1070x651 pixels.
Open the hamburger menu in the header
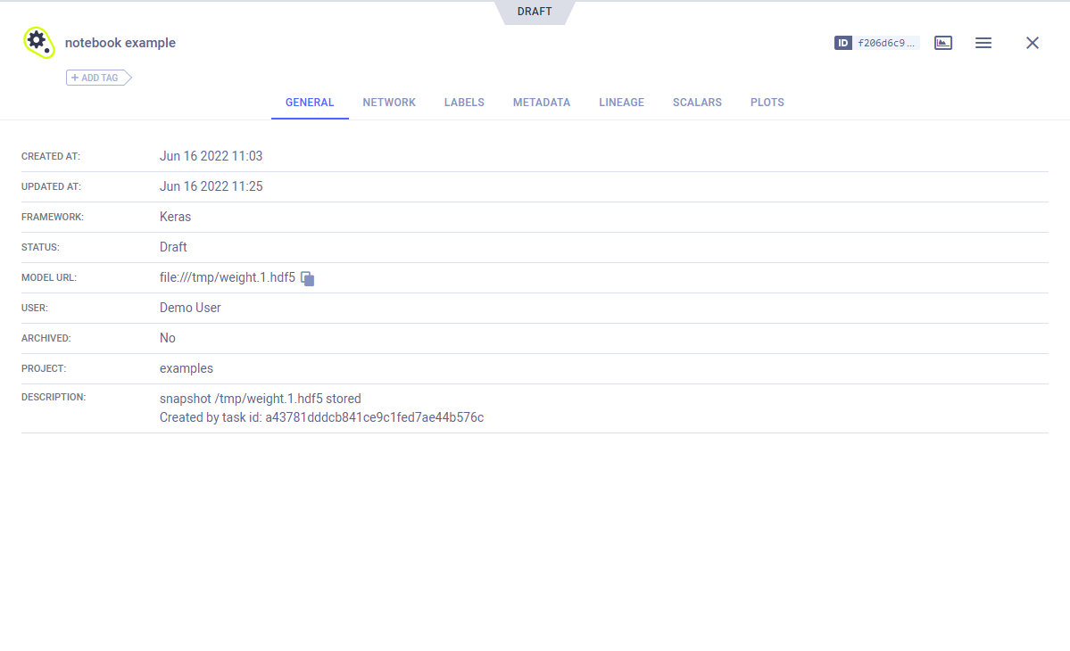(x=983, y=43)
